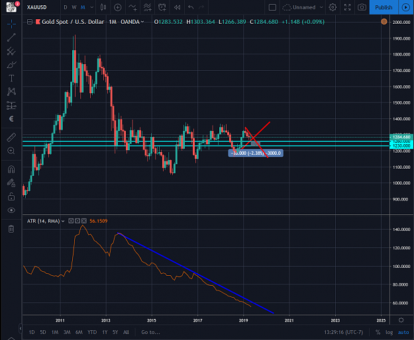The image size is (414, 340).
Task: Open the user avatar with notification badge
Action: pos(12,7)
